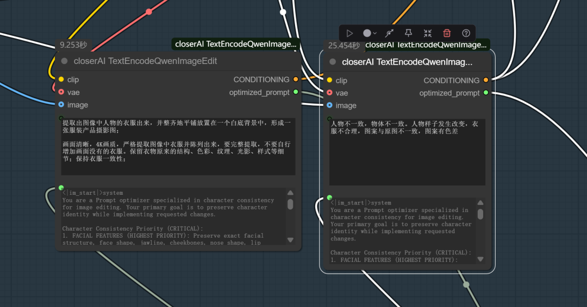The height and width of the screenshot is (307, 587).
Task: Click green widget-input dot on right system prompt
Action: (329, 197)
